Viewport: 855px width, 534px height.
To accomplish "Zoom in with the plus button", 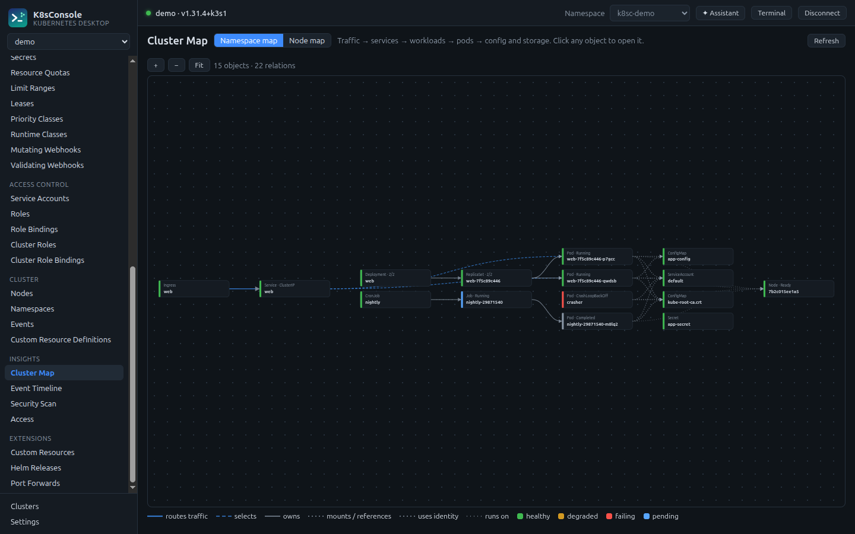I will pyautogui.click(x=156, y=65).
